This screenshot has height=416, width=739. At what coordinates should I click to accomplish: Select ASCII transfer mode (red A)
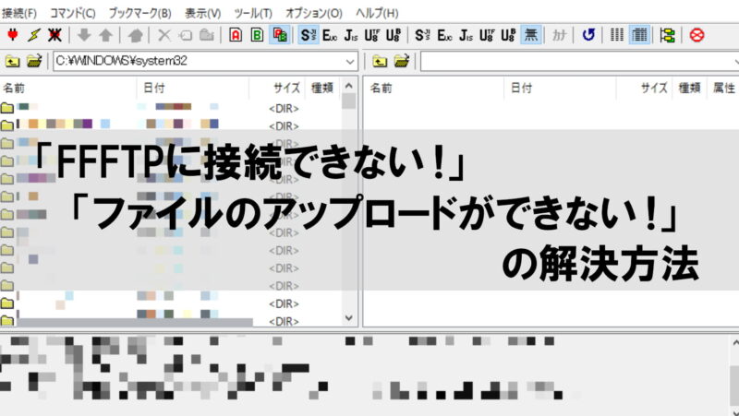click(236, 35)
